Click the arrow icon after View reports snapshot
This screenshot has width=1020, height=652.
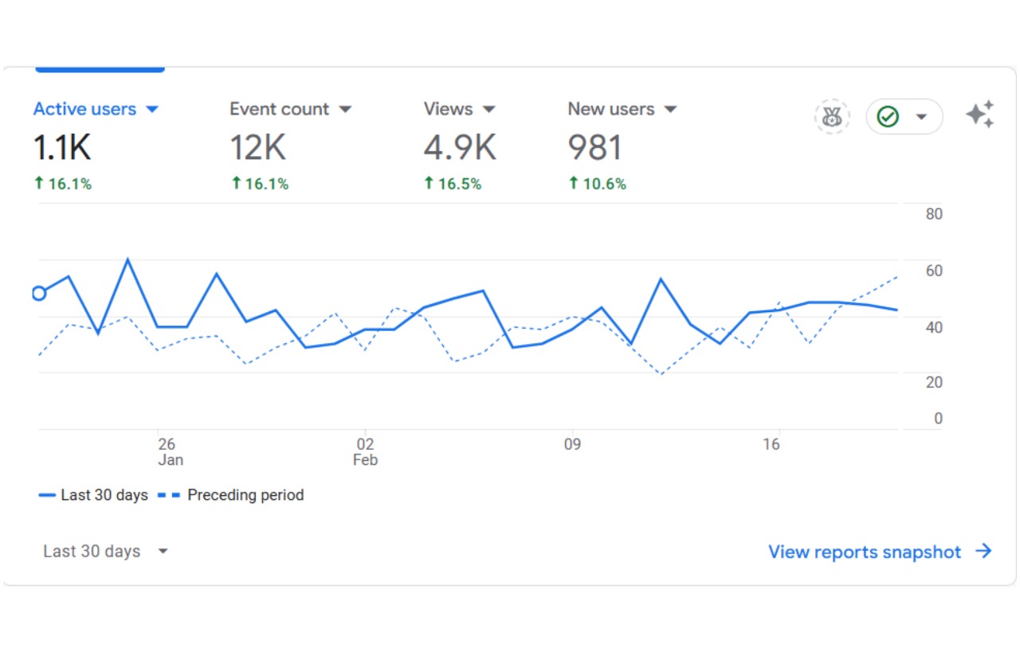coord(984,552)
